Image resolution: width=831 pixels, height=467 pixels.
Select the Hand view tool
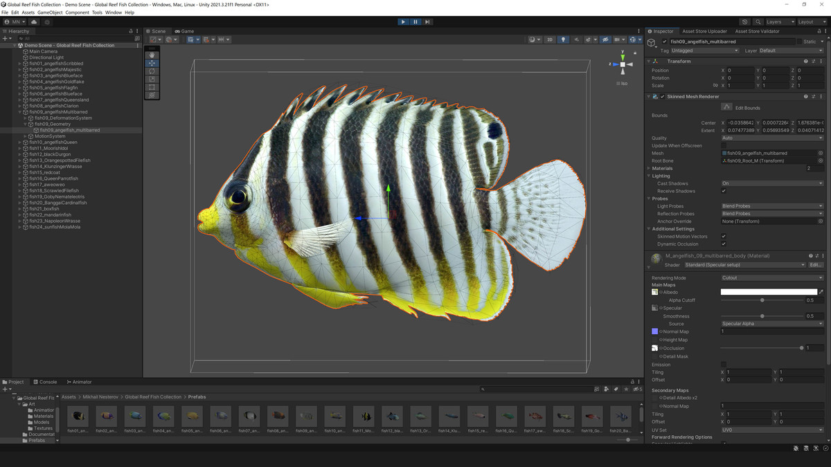point(152,55)
